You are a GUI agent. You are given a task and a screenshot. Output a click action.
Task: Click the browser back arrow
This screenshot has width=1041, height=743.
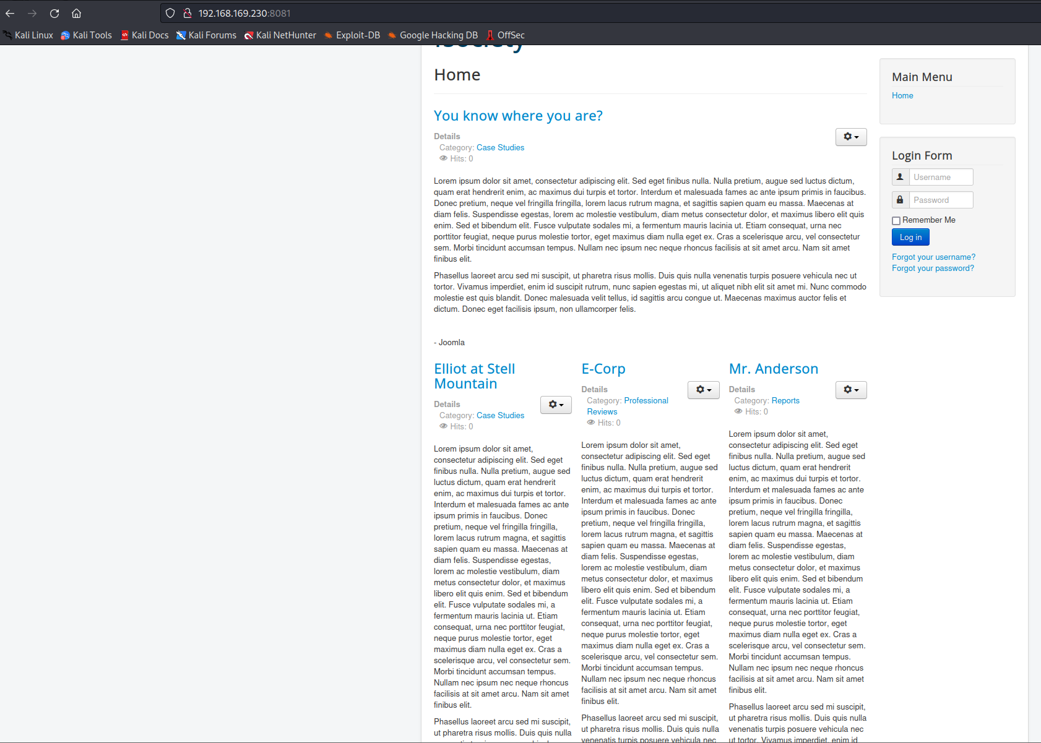(10, 13)
